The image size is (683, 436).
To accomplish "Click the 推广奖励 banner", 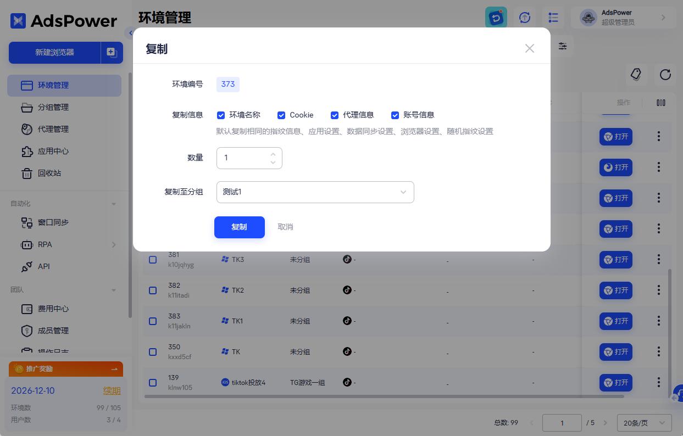I will click(66, 369).
